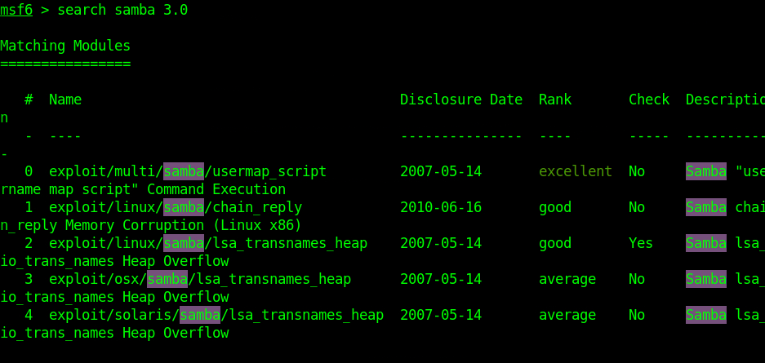Click module name exploit/multi/samba/usermap_script
765x363 pixels.
(x=188, y=171)
